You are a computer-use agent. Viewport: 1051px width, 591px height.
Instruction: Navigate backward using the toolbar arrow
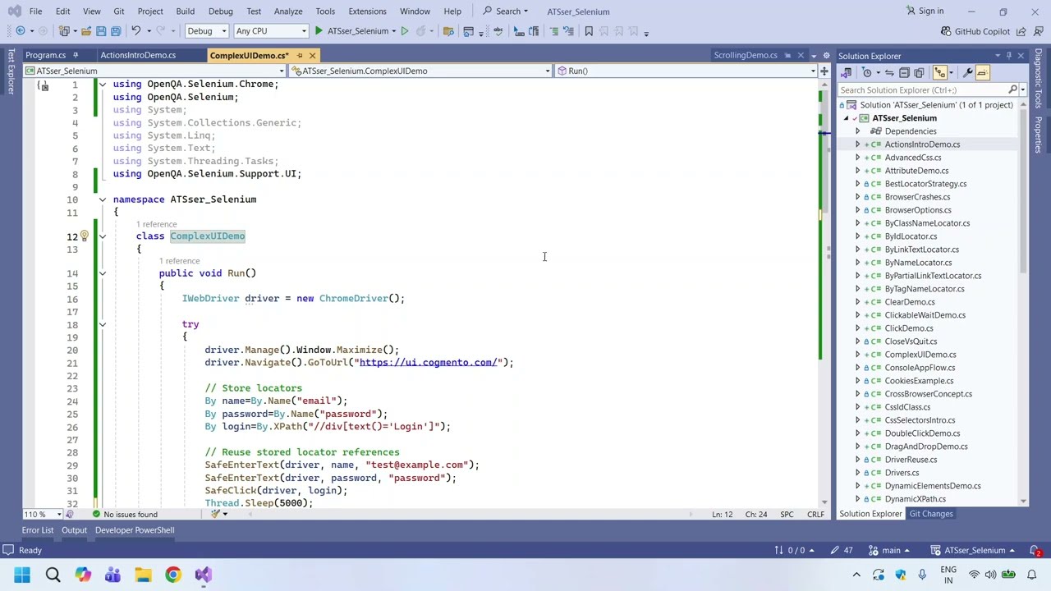(21, 31)
